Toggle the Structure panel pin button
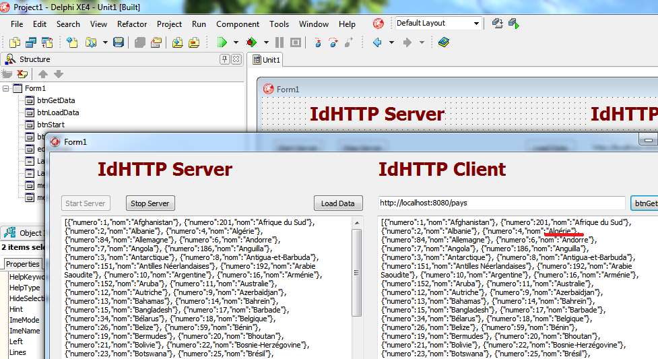The image size is (658, 359). click(x=224, y=59)
